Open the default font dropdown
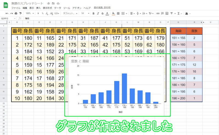Image resolution: width=219 pixels, height=135 pixels. coord(70,13)
